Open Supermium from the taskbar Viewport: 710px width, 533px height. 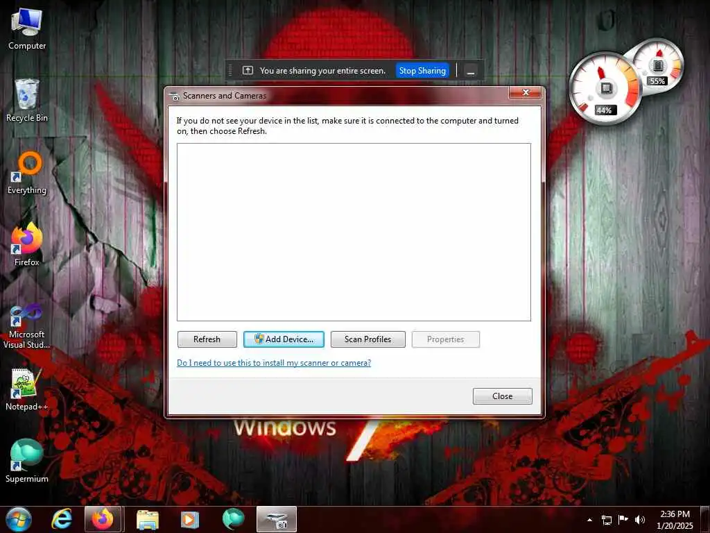pos(233,519)
